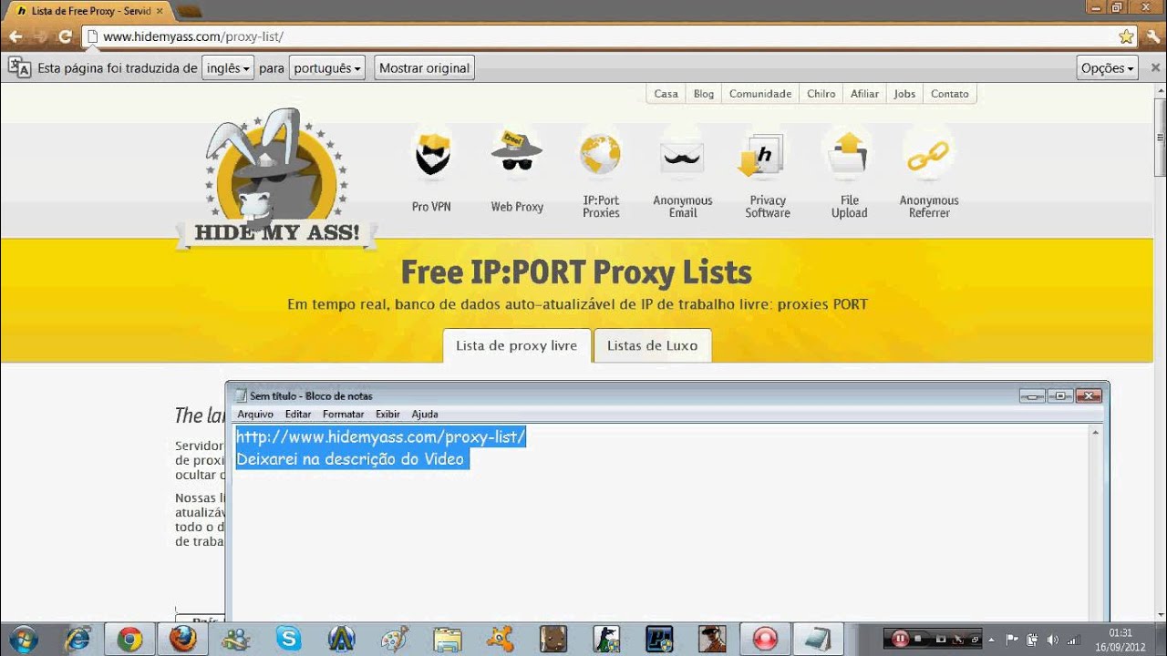The height and width of the screenshot is (656, 1167).
Task: Open the Comunidade link
Action: coord(760,94)
